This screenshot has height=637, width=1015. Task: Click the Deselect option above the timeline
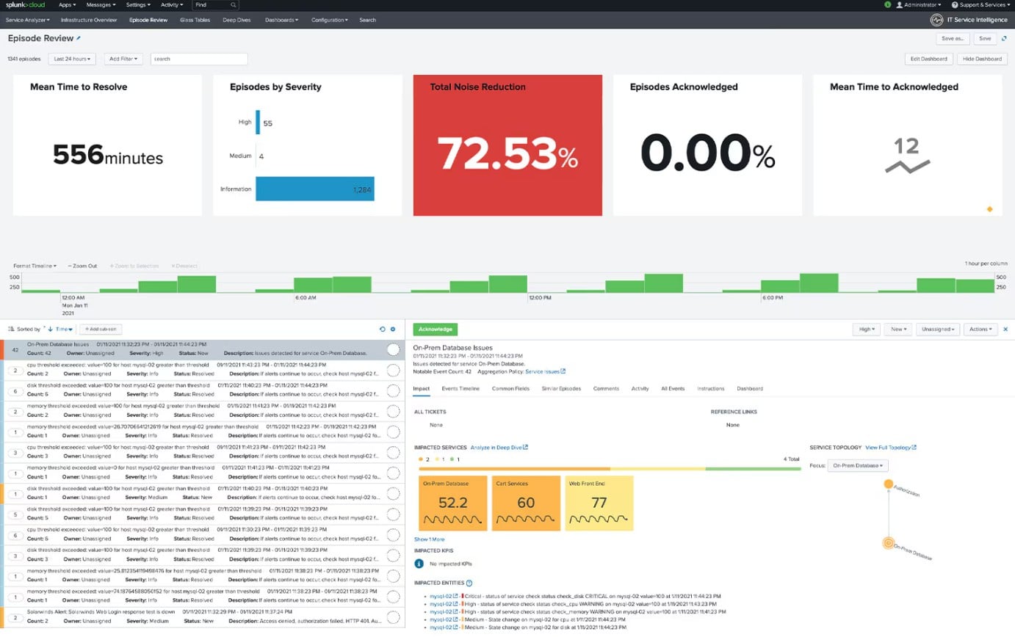(x=184, y=265)
